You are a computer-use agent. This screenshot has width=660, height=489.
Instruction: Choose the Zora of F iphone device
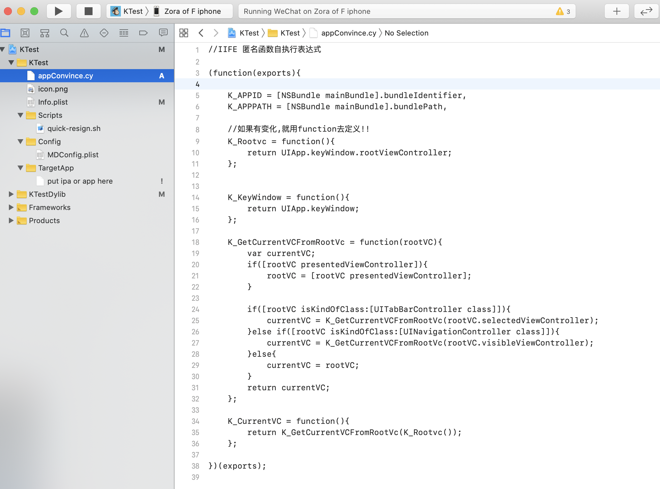tap(192, 11)
